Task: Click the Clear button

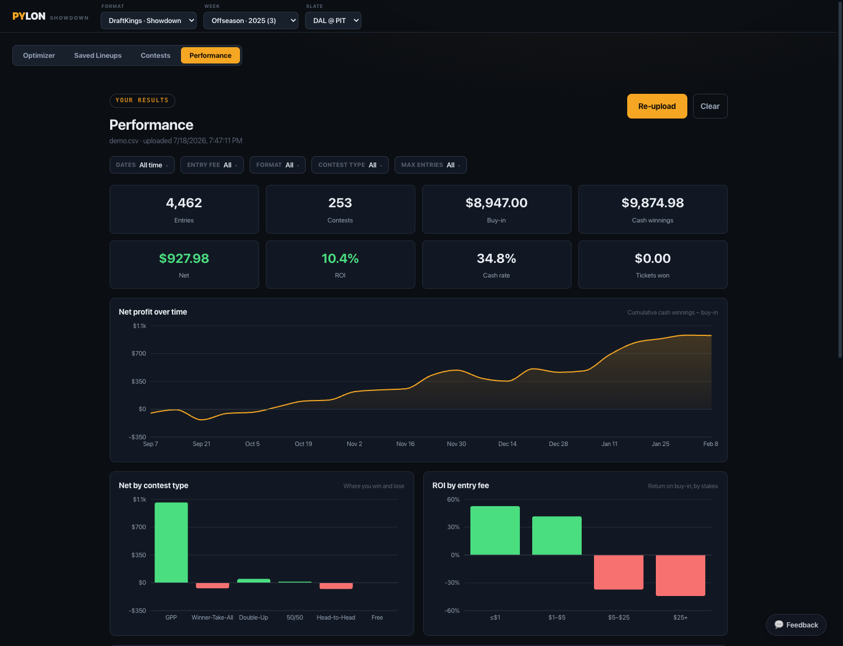Action: click(710, 106)
